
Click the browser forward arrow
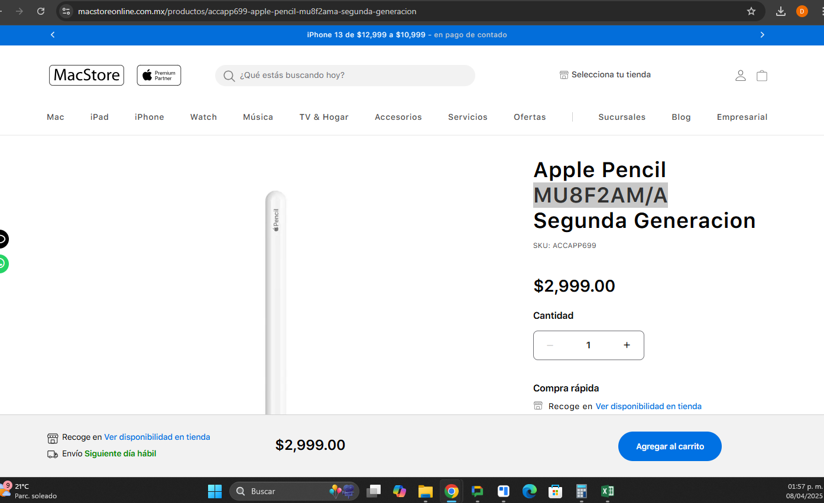pyautogui.click(x=20, y=11)
